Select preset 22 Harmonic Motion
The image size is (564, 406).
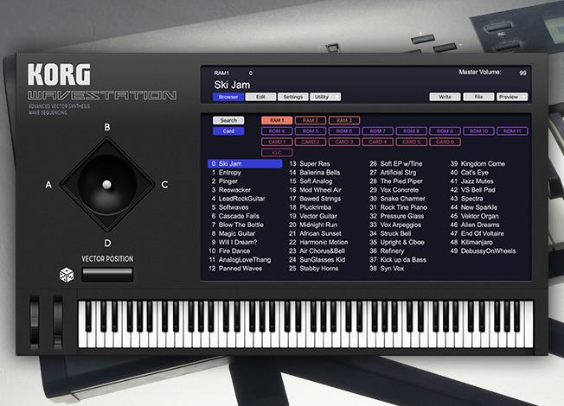coord(318,243)
